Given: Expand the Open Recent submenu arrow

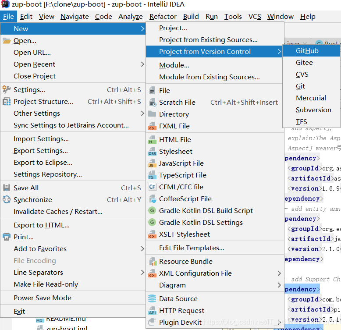Looking at the screenshot, I should pyautogui.click(x=142, y=64).
